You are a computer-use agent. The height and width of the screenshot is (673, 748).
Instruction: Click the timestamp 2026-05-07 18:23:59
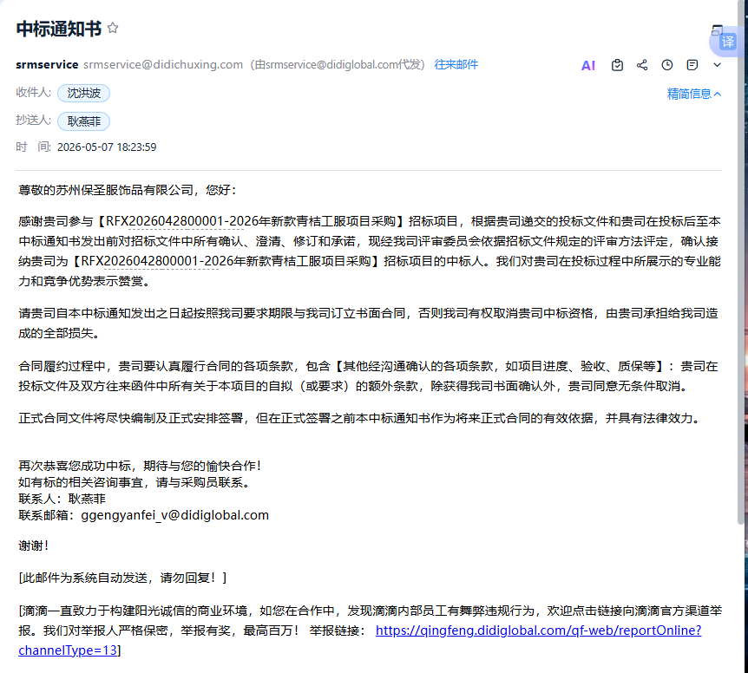click(x=107, y=147)
